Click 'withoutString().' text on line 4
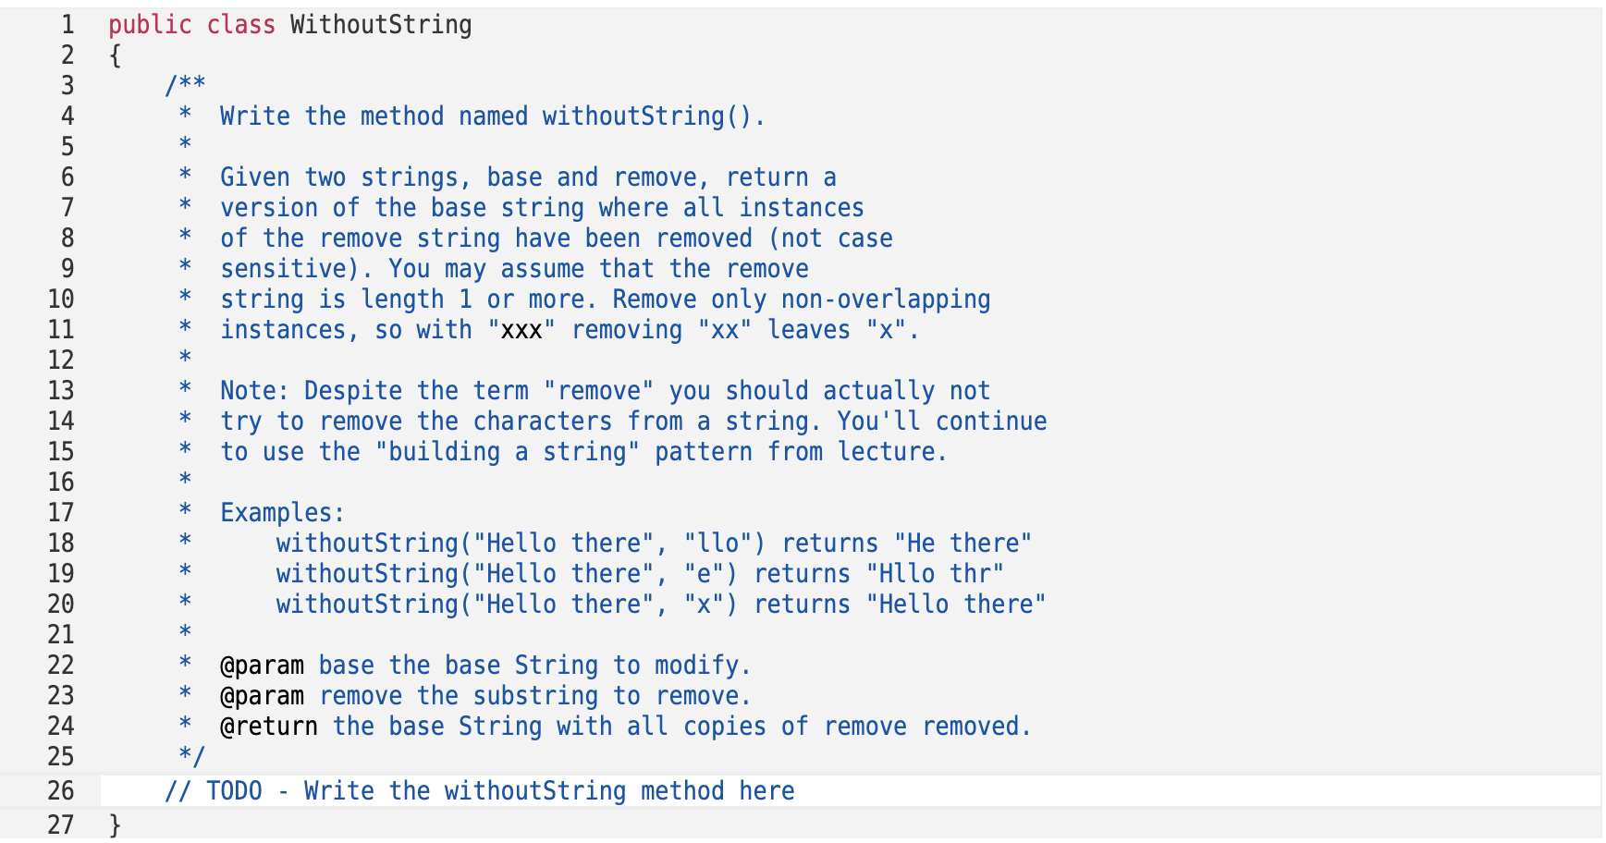Image resolution: width=1606 pixels, height=843 pixels. 654,116
